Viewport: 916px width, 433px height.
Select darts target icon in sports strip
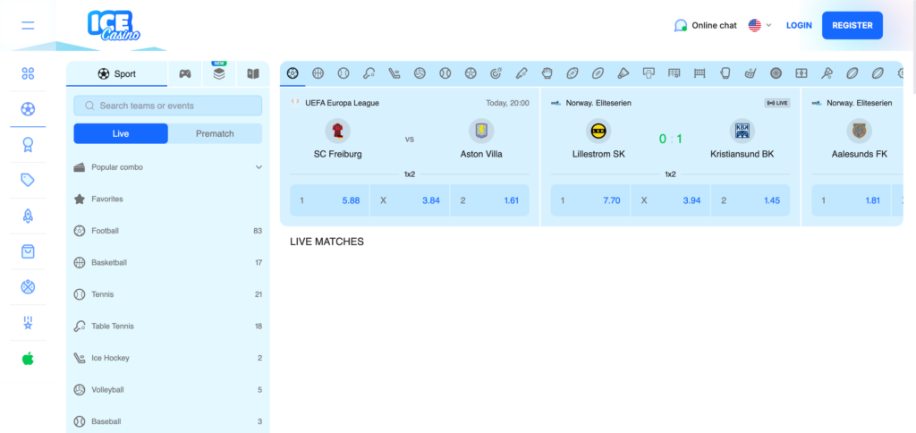(496, 73)
